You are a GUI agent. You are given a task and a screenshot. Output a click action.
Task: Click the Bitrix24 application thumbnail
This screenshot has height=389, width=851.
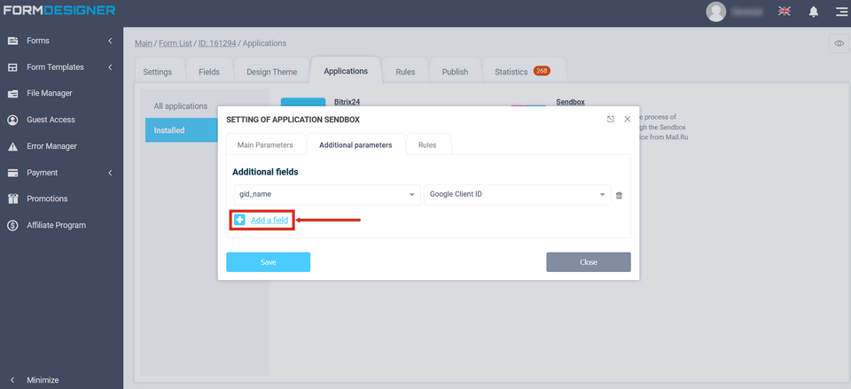pyautogui.click(x=303, y=102)
